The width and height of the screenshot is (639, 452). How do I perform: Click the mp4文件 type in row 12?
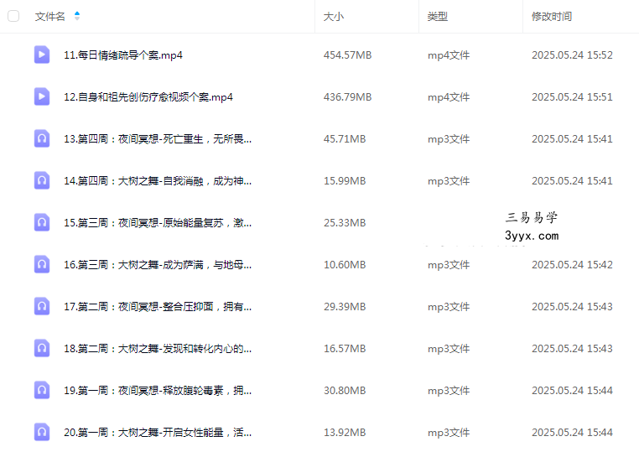449,97
